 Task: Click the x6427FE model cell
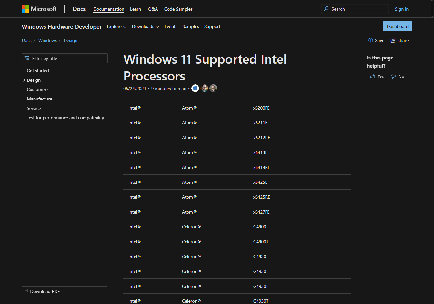(x=261, y=212)
